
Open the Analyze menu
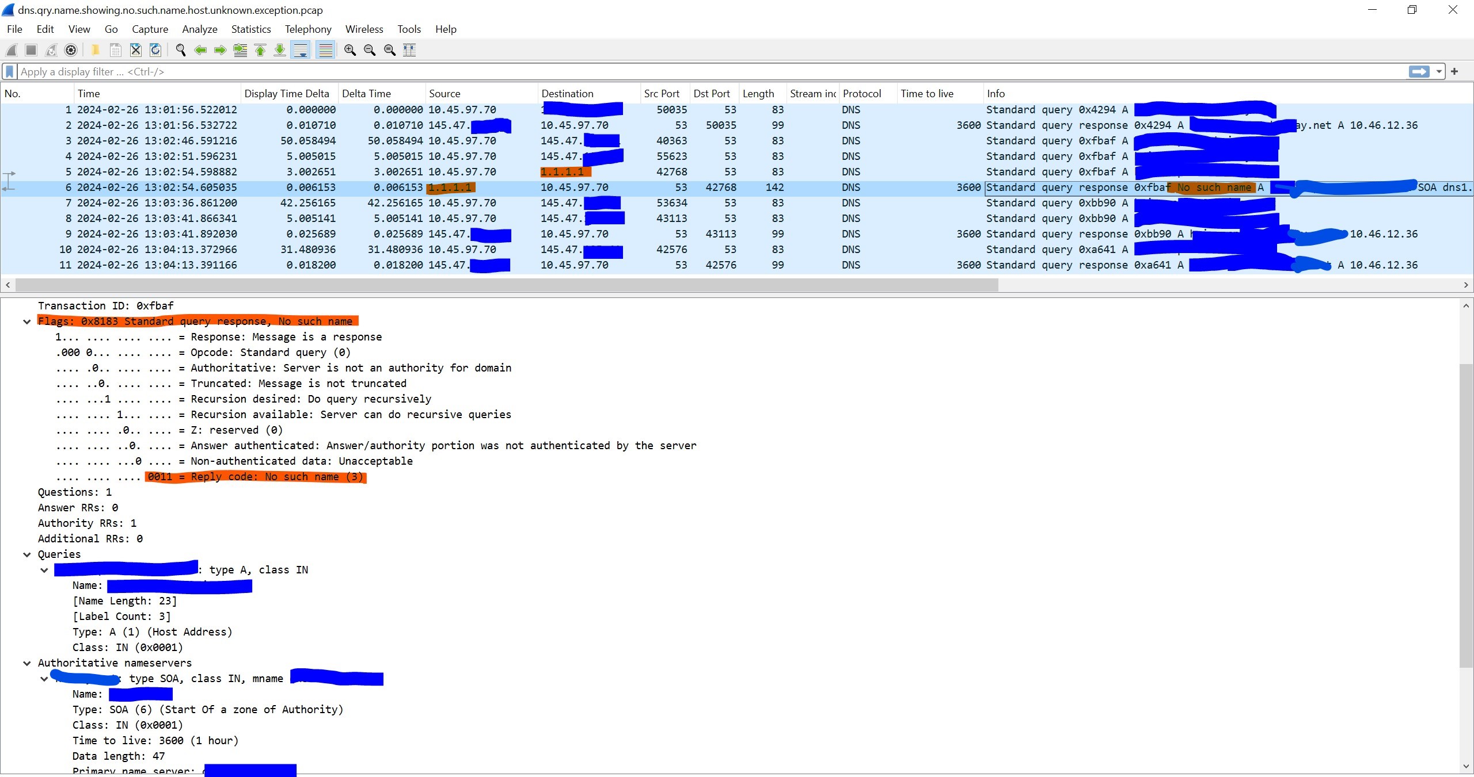tap(199, 29)
